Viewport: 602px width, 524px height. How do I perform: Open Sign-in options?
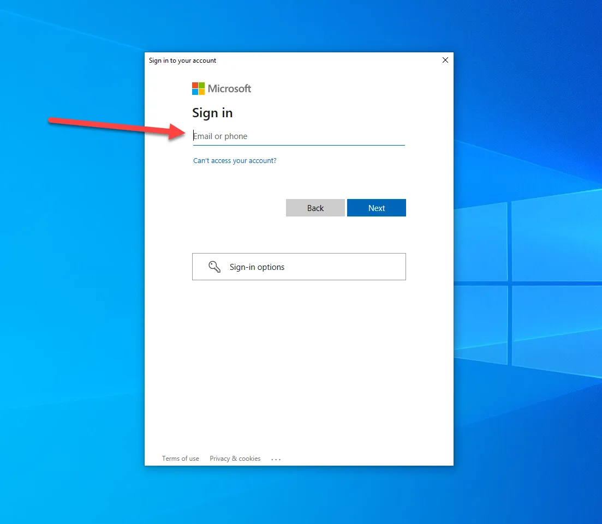click(299, 267)
